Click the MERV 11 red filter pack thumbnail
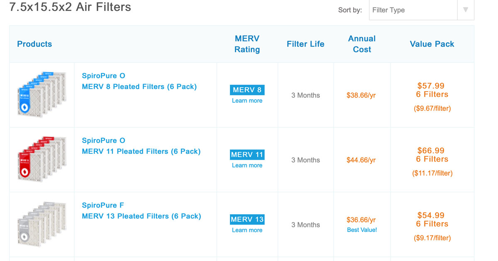This screenshot has height=261, width=498. (x=42, y=159)
